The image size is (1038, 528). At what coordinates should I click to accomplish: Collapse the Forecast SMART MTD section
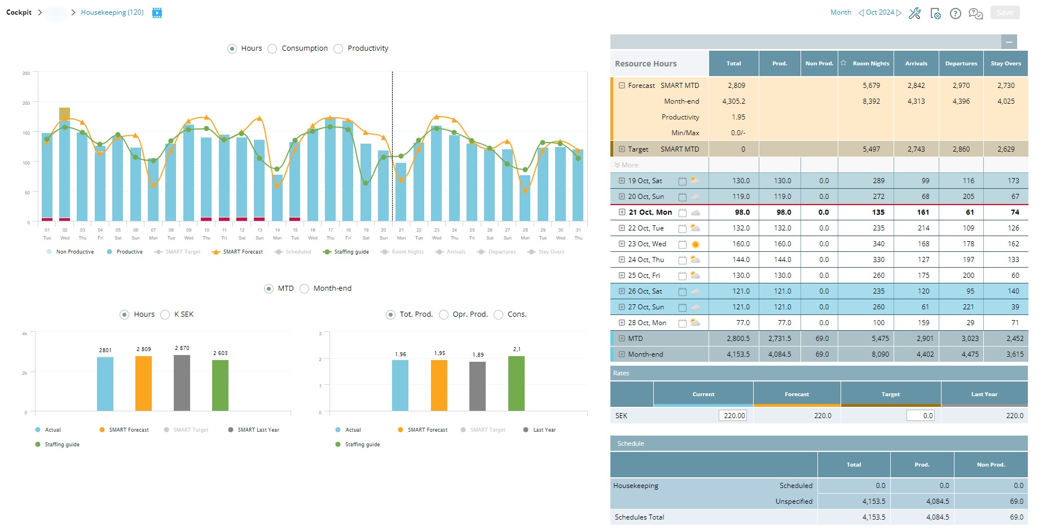622,86
